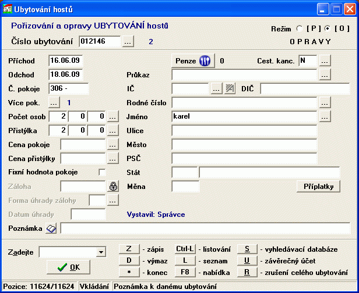Open lookup for Rodné číslo
The height and width of the screenshot is (293, 359).
325,102
